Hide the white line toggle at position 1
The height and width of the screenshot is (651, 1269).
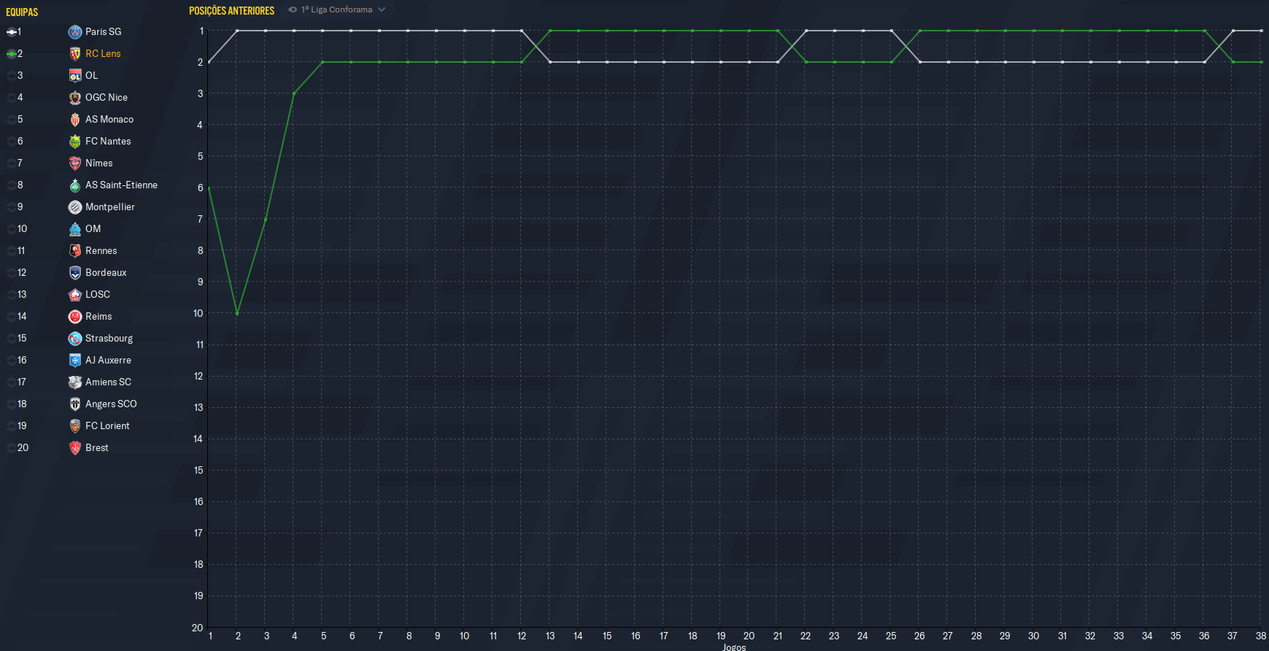(x=12, y=32)
